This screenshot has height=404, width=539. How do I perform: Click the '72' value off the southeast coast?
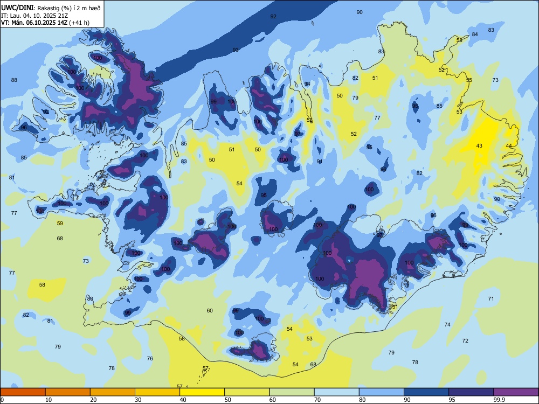pos(465,341)
